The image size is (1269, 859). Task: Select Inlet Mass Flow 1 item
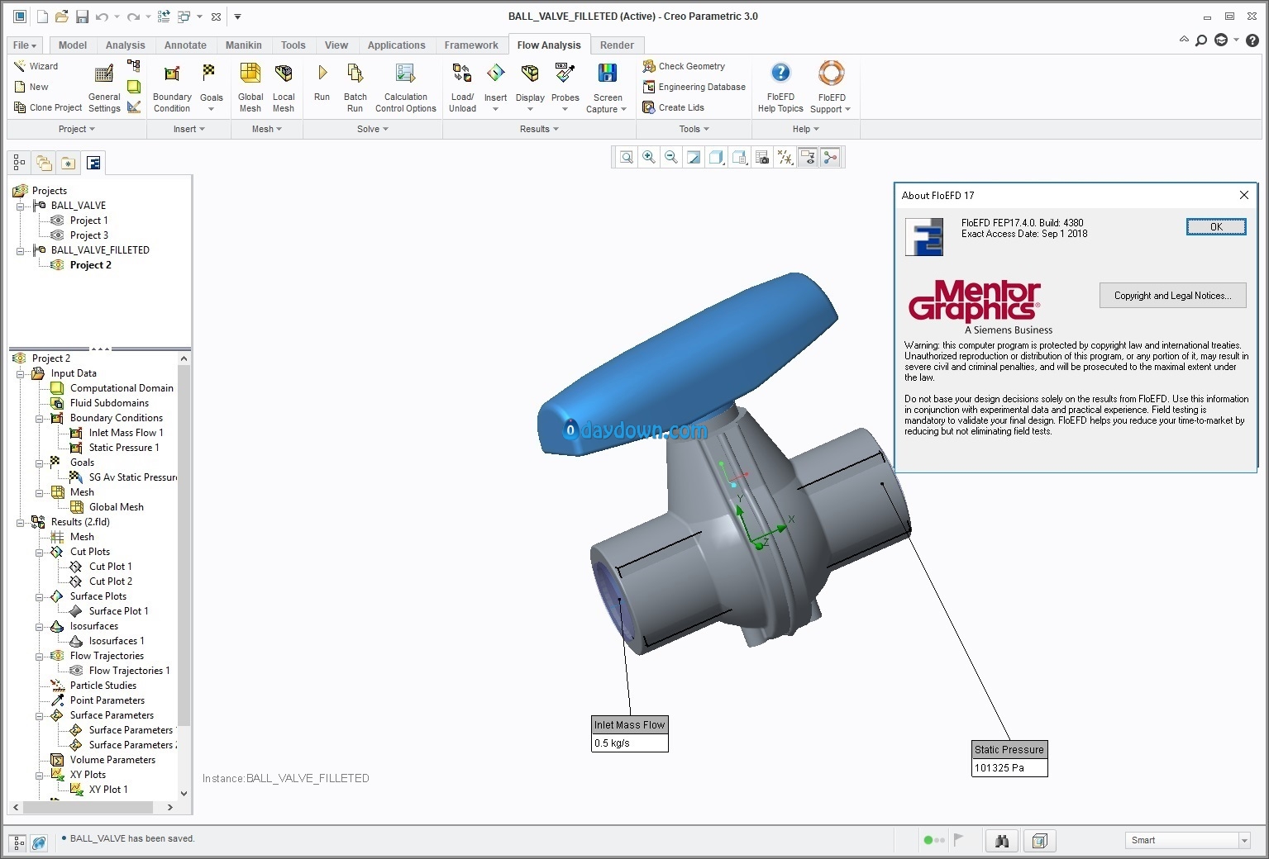(x=126, y=433)
